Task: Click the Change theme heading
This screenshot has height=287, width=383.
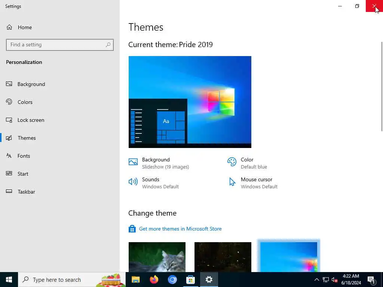Action: point(153,213)
